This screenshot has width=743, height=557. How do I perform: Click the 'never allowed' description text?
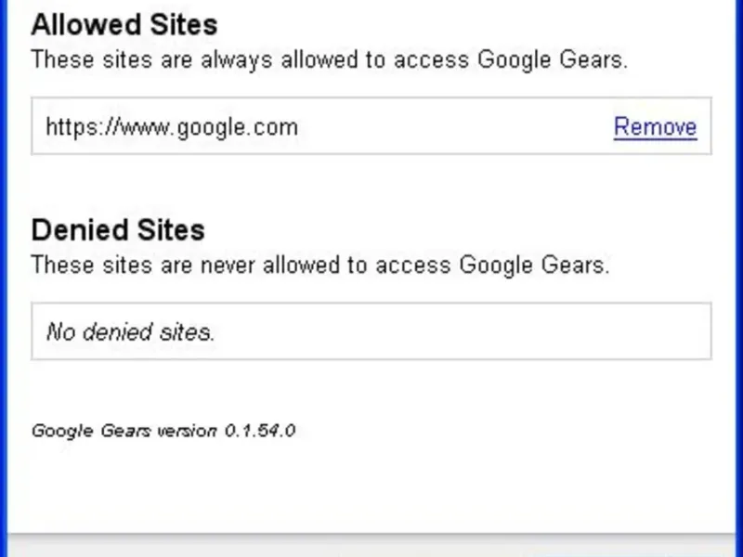click(x=320, y=266)
